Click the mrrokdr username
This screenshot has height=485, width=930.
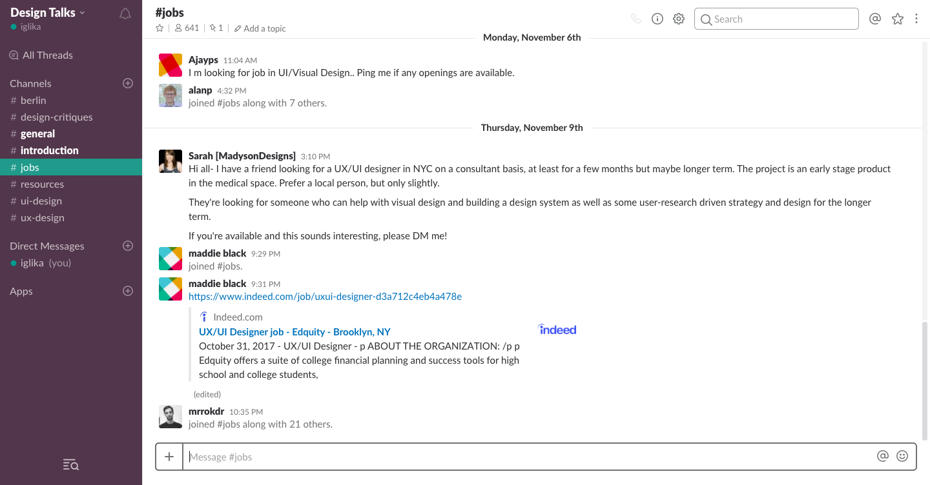pyautogui.click(x=206, y=411)
